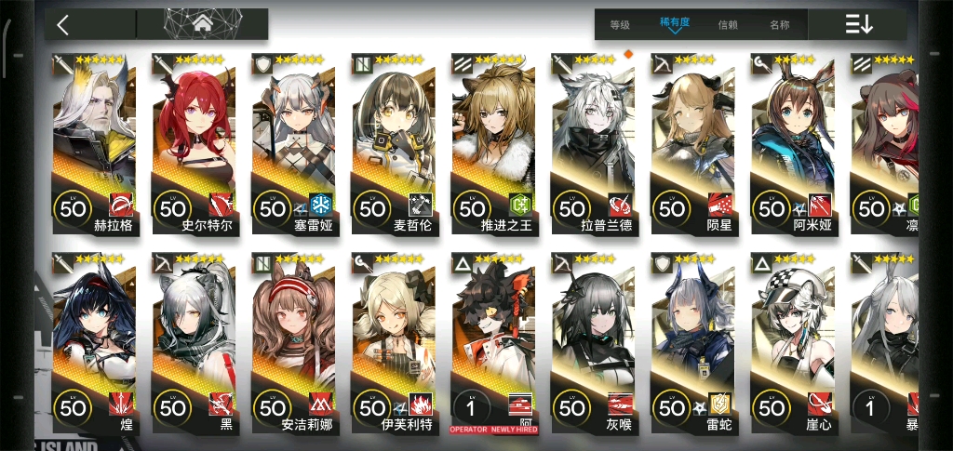Select the 安洁莉娜 operator card
Image resolution: width=953 pixels, height=451 pixels.
point(295,344)
